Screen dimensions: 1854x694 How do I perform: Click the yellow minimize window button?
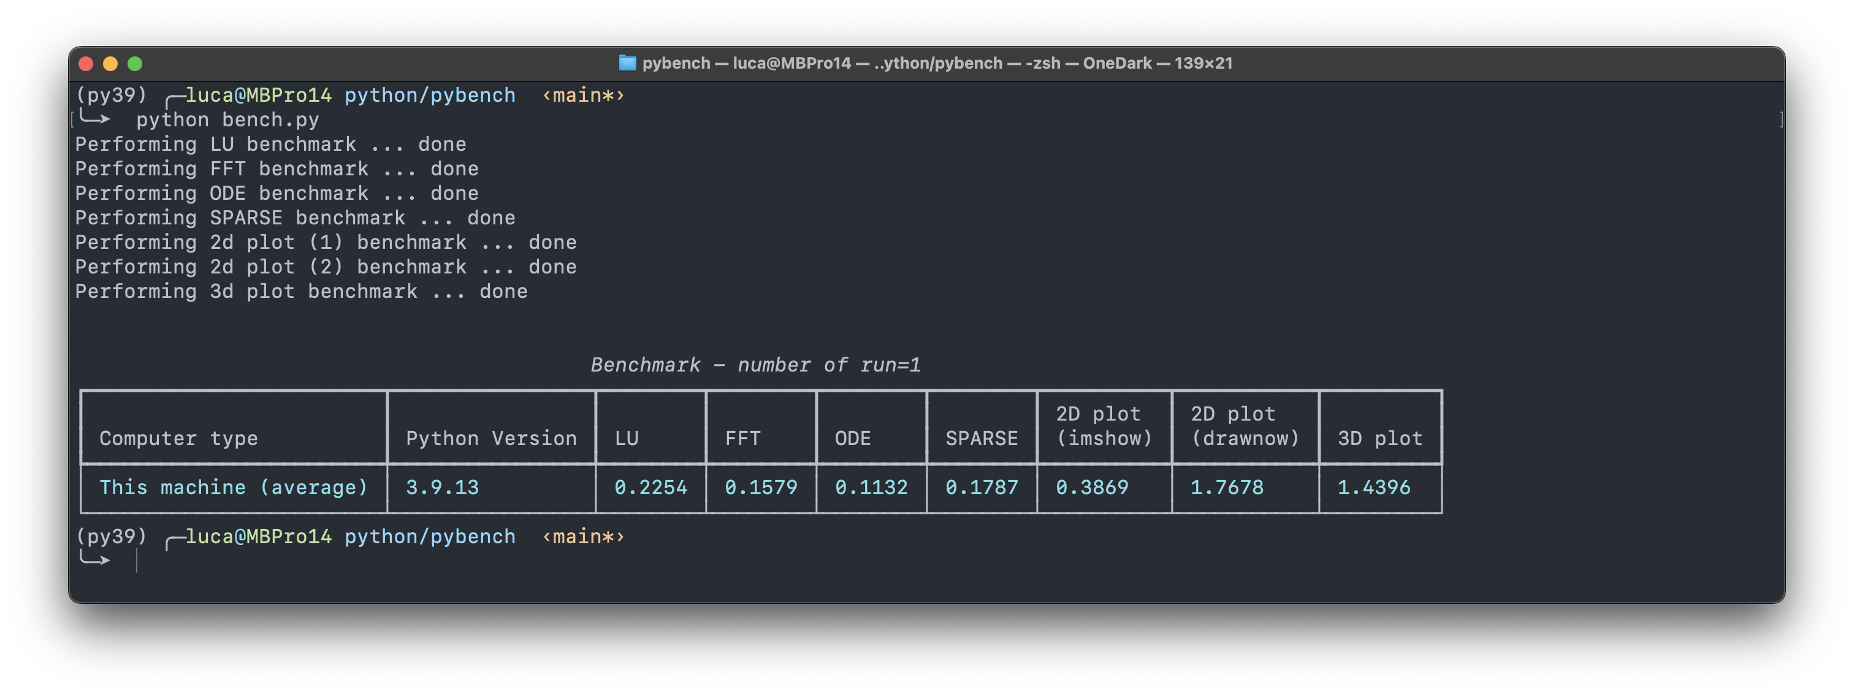(x=110, y=64)
